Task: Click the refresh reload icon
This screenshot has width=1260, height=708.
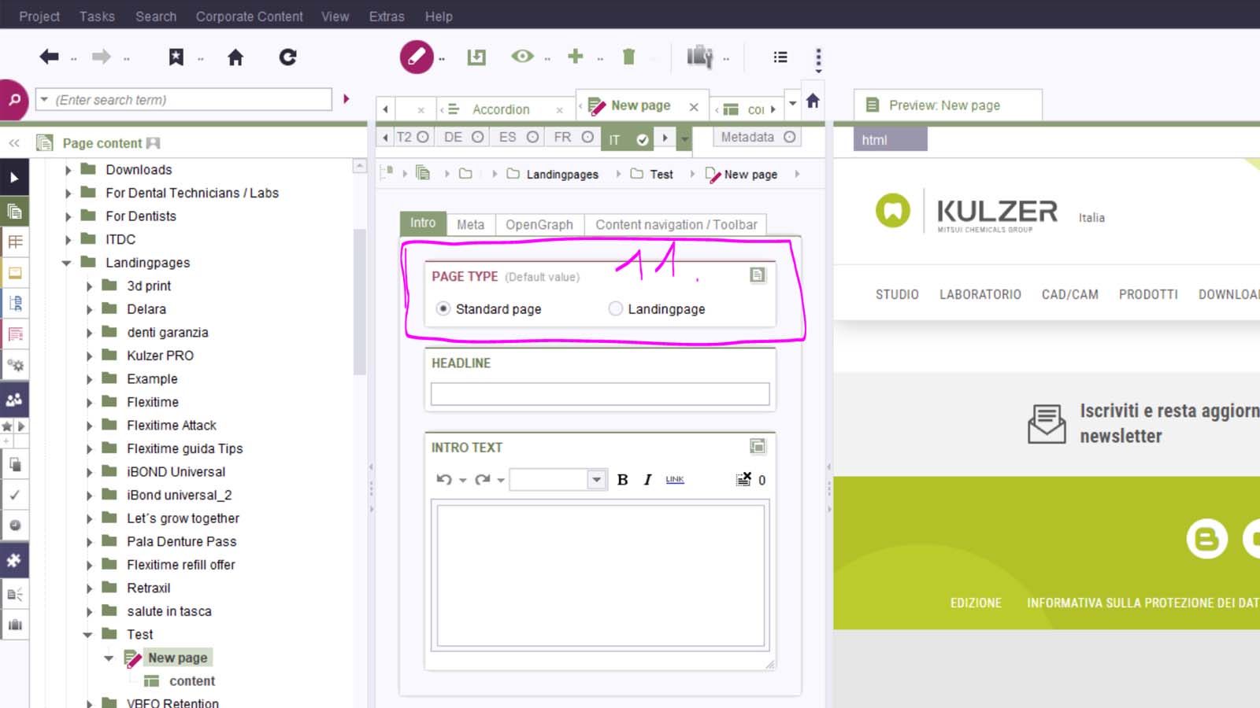Action: [288, 57]
